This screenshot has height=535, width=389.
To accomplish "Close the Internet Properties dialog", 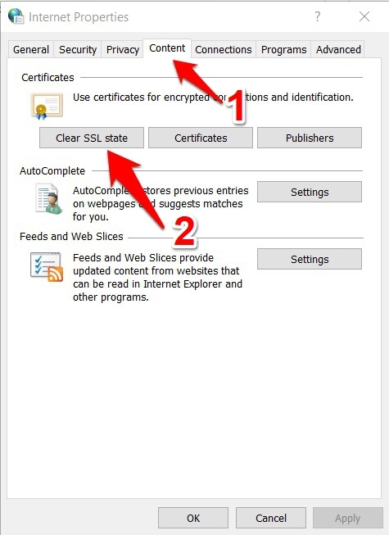I will pos(364,16).
